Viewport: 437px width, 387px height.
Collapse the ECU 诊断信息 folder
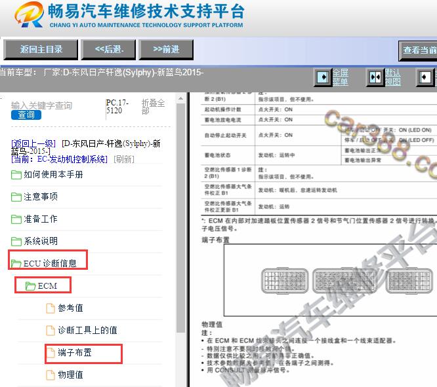coord(50,263)
